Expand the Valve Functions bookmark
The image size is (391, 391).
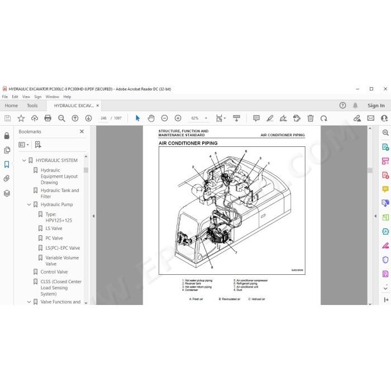29,302
